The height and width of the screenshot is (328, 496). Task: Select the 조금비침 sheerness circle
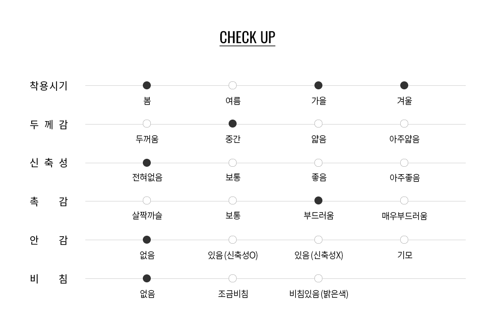pos(233,278)
